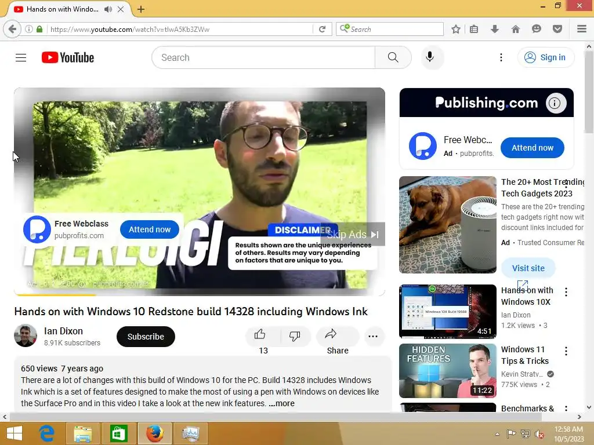
Task: Open options for Tech Gadgets 2023 ad
Action: click(566, 184)
